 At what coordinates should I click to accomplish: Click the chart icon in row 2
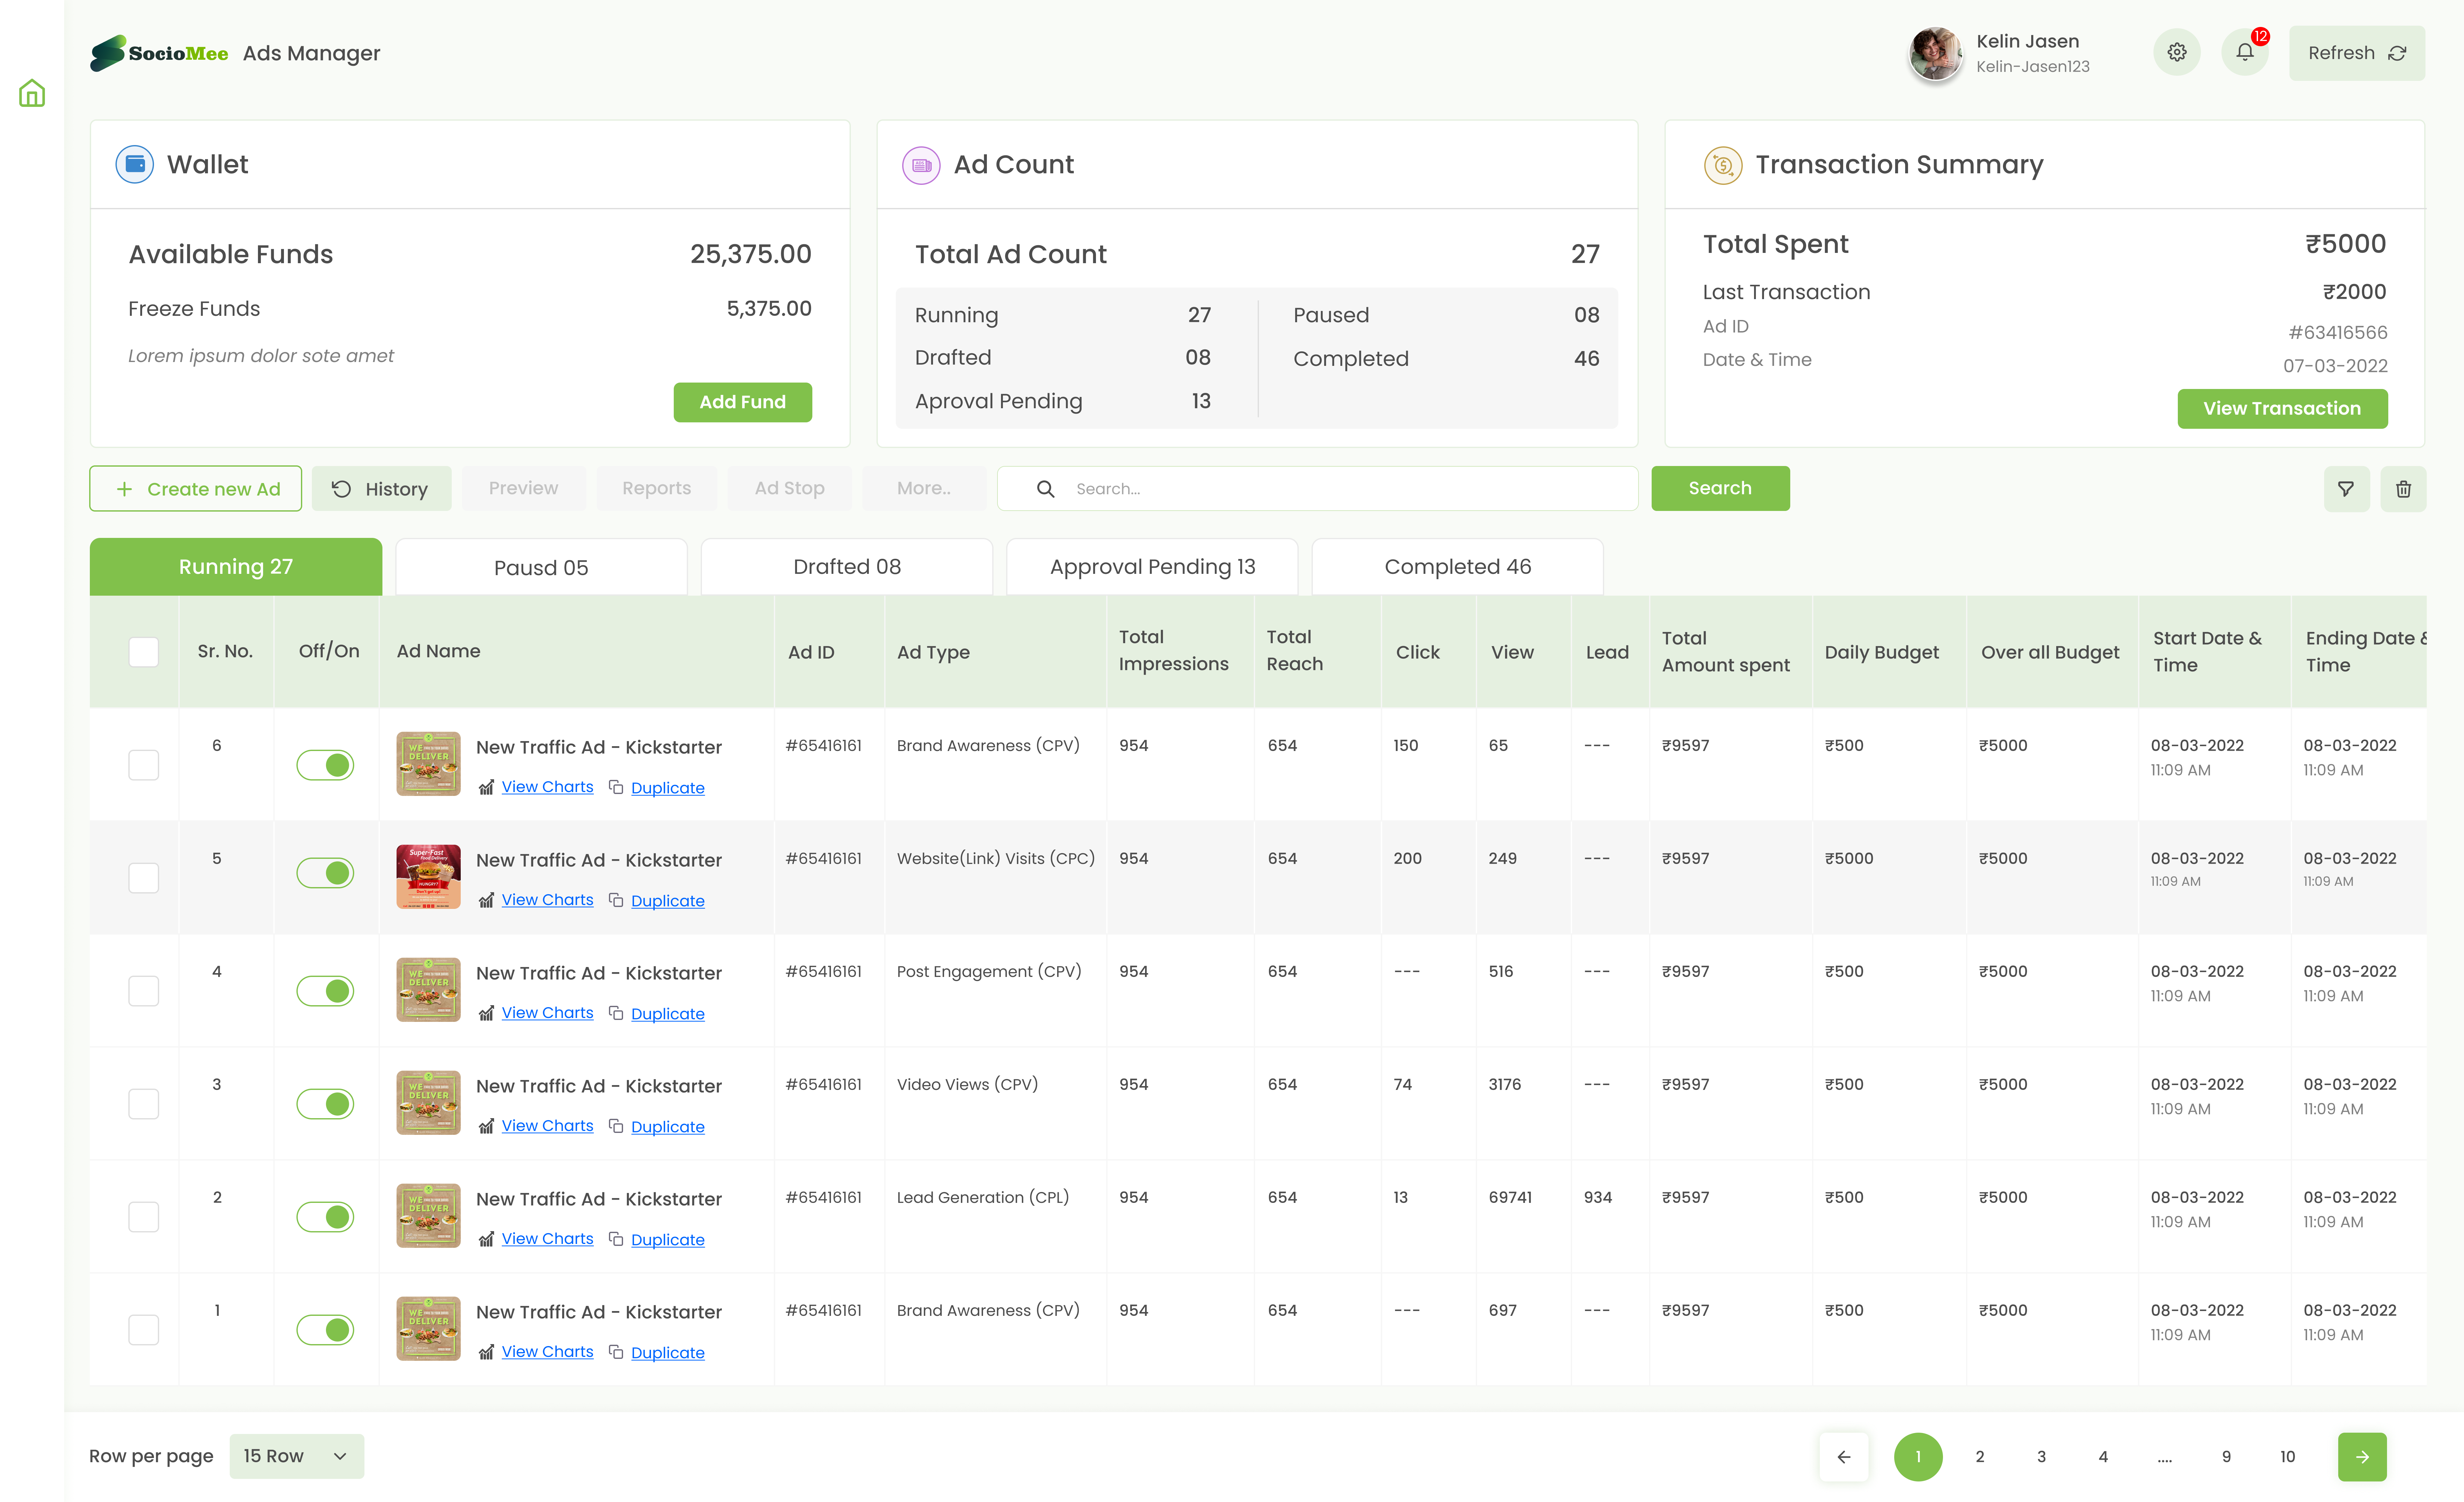click(x=486, y=1240)
